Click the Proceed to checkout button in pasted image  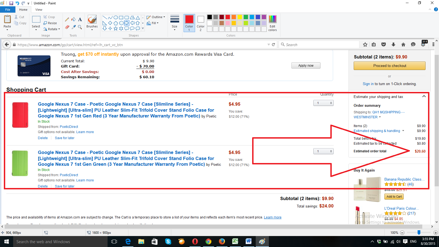point(390,66)
